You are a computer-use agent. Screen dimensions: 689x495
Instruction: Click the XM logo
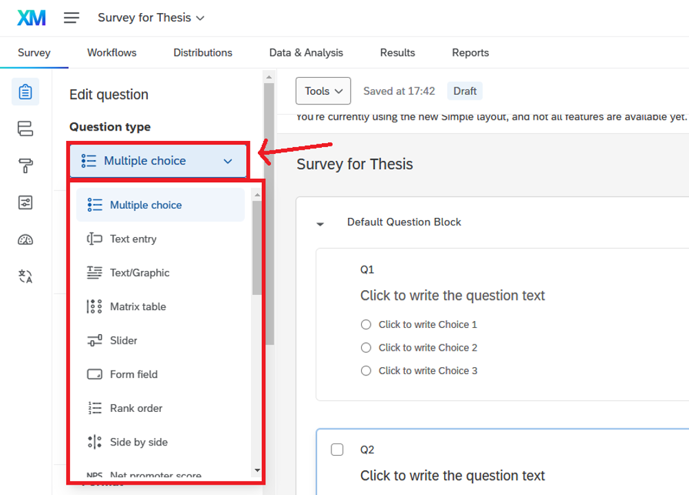[x=32, y=18]
